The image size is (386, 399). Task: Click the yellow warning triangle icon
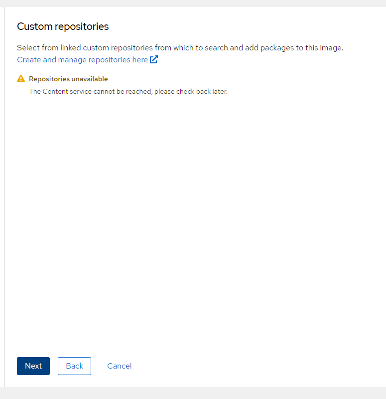coord(20,79)
